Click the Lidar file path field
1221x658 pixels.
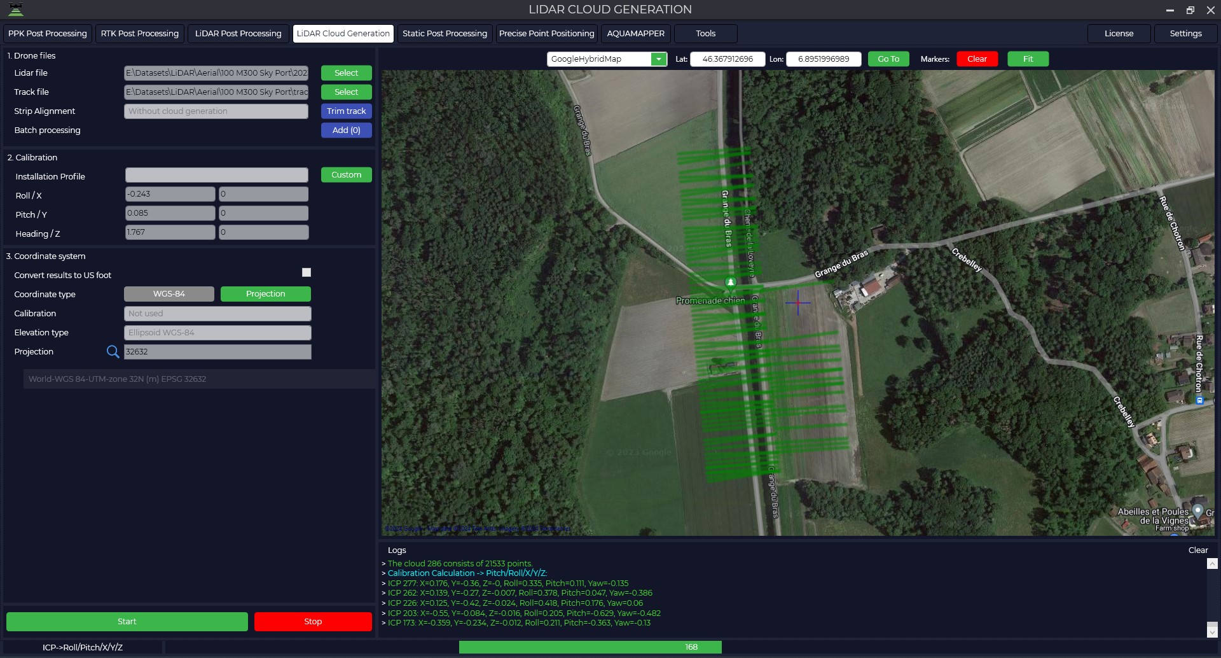(x=216, y=73)
